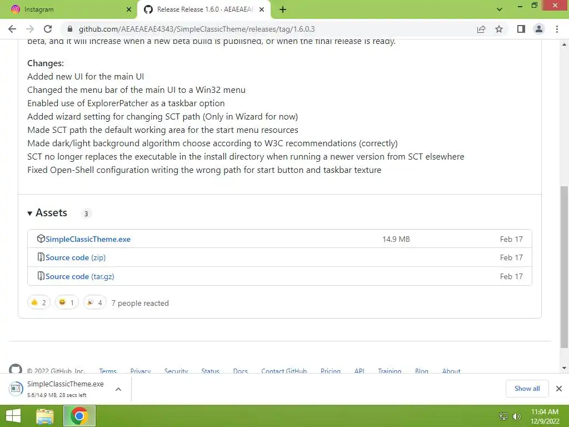Bookmark this page with the star icon
This screenshot has height=427, width=569.
[499, 29]
